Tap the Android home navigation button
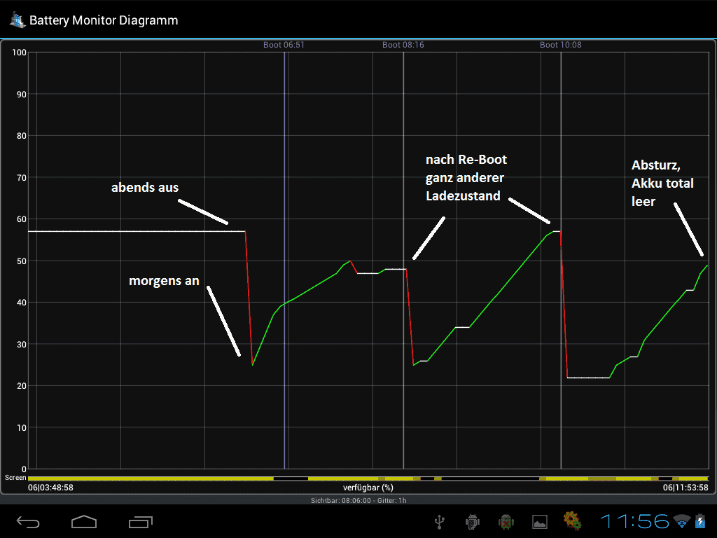Viewport: 717px width, 538px height. [84, 521]
